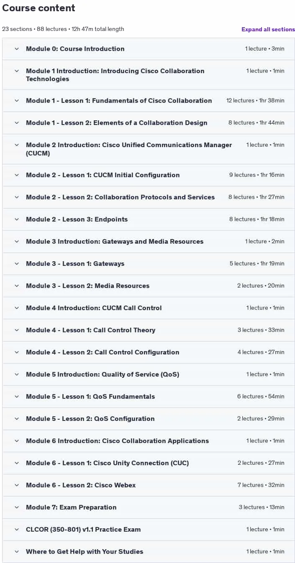Expand Where to Get Help with Your Studies
Image resolution: width=295 pixels, height=563 pixels.
[x=149, y=552]
